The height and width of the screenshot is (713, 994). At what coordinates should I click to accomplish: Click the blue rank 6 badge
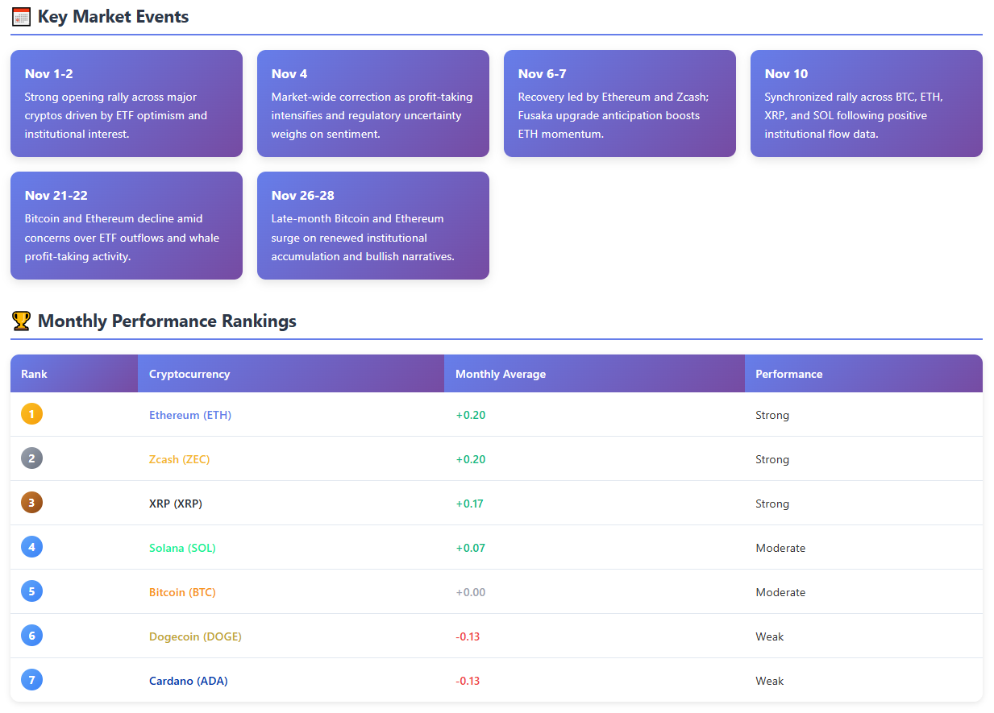[x=31, y=636]
